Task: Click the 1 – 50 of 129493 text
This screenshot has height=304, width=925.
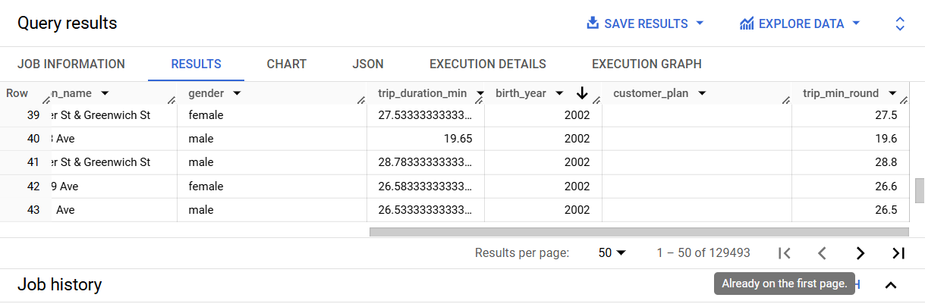Action: (703, 253)
